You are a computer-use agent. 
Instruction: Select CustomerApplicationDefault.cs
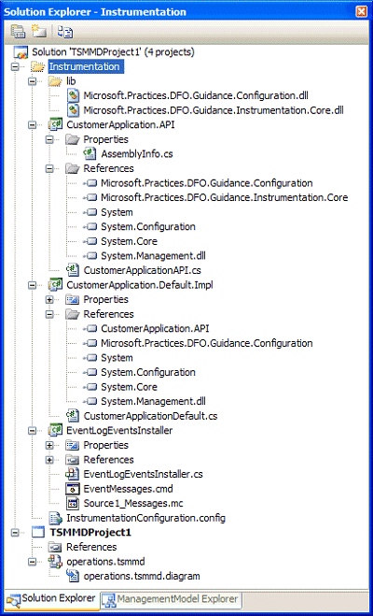click(x=150, y=416)
